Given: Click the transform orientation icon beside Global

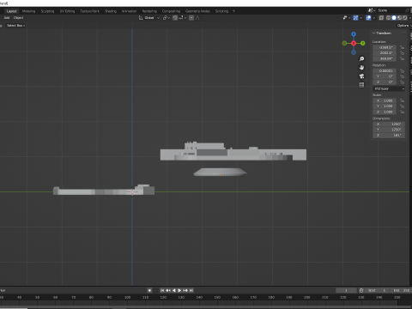Looking at the screenshot, I should pyautogui.click(x=141, y=18).
